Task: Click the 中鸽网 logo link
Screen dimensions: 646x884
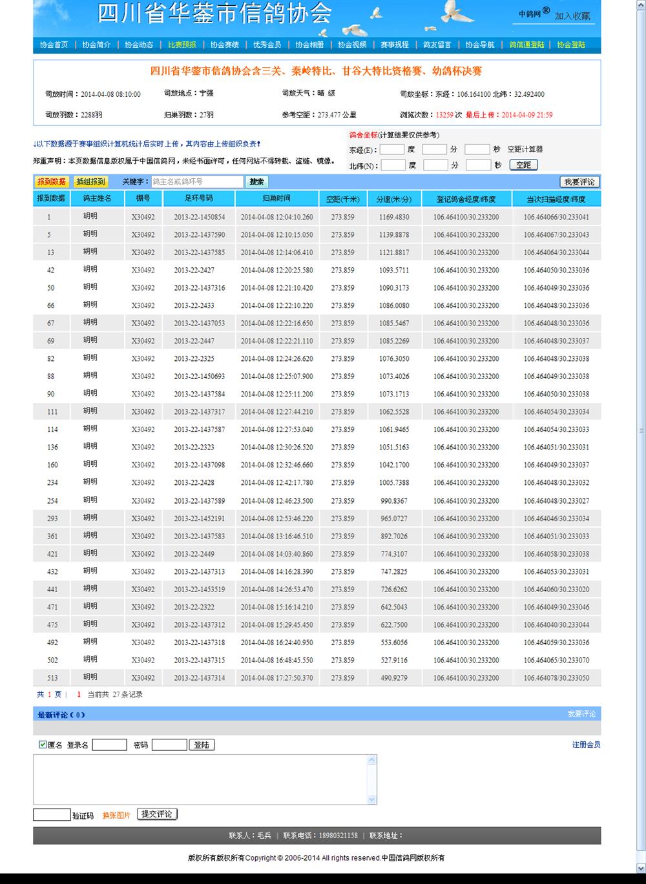Action: [534, 14]
